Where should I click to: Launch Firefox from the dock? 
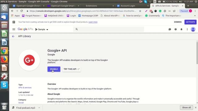point(4,60)
